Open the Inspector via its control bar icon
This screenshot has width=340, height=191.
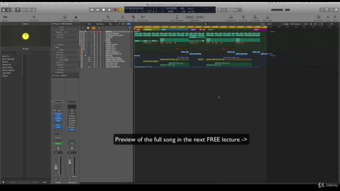click(x=8, y=10)
